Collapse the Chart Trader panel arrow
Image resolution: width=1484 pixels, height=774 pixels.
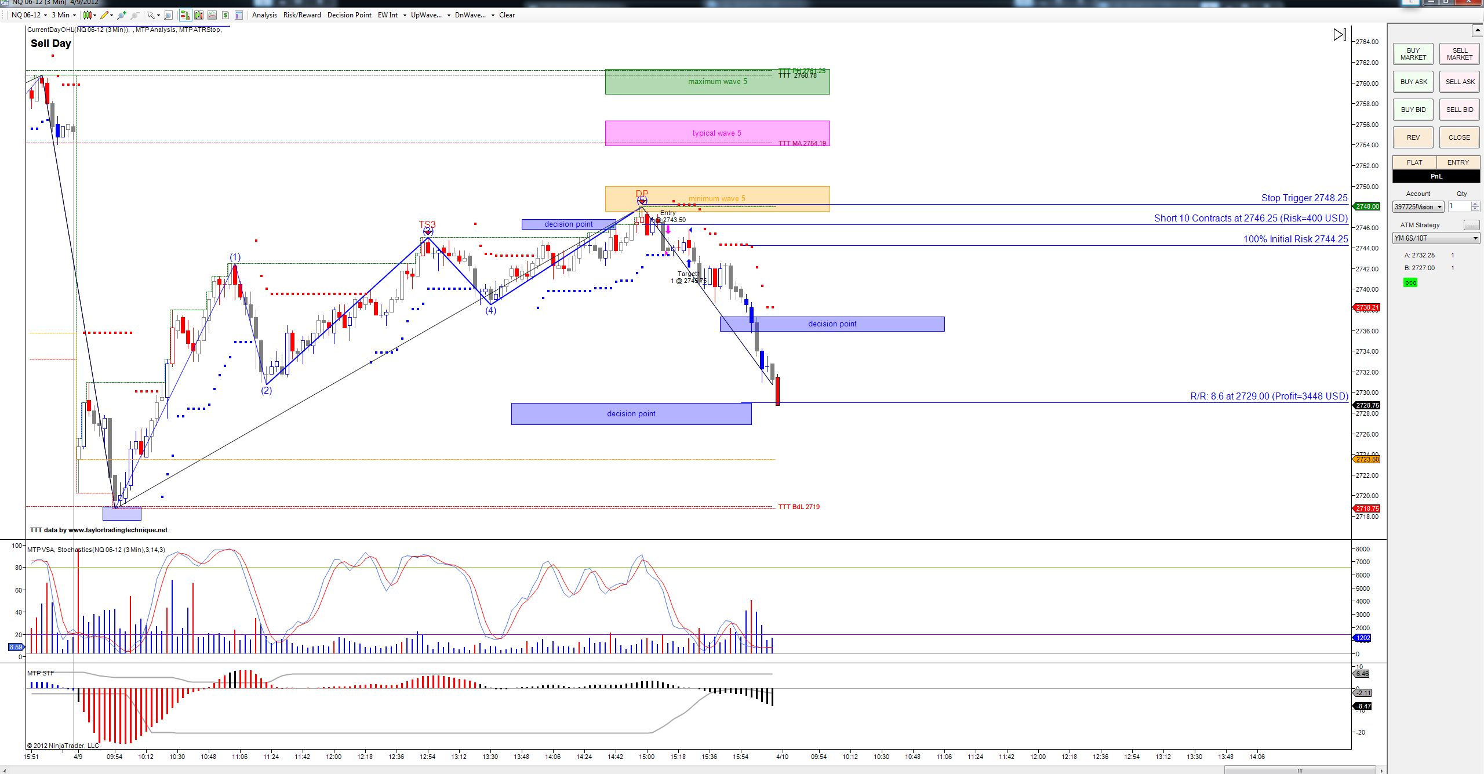1477,30
